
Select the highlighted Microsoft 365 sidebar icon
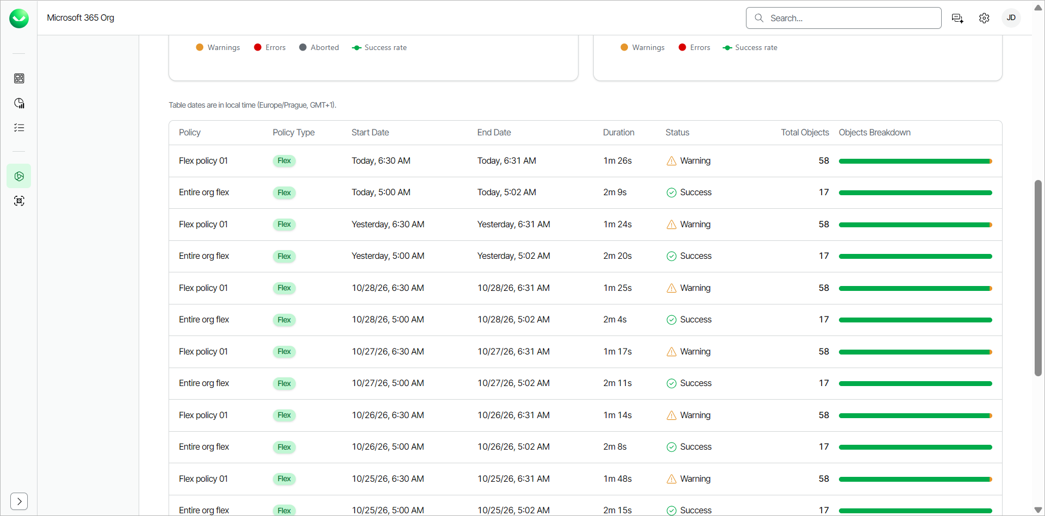pos(19,176)
